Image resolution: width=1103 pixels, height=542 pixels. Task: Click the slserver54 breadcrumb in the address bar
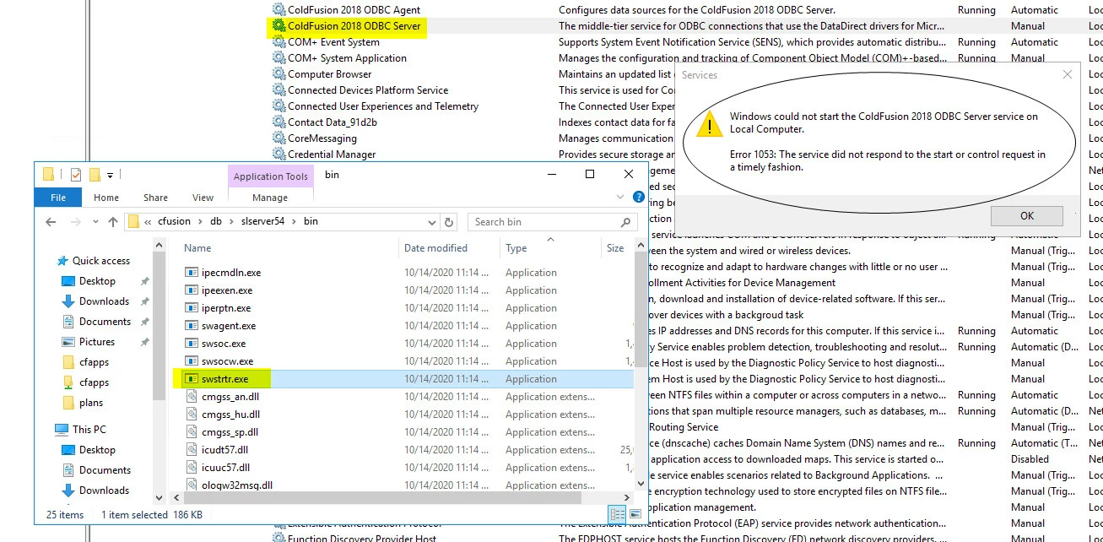(x=263, y=221)
